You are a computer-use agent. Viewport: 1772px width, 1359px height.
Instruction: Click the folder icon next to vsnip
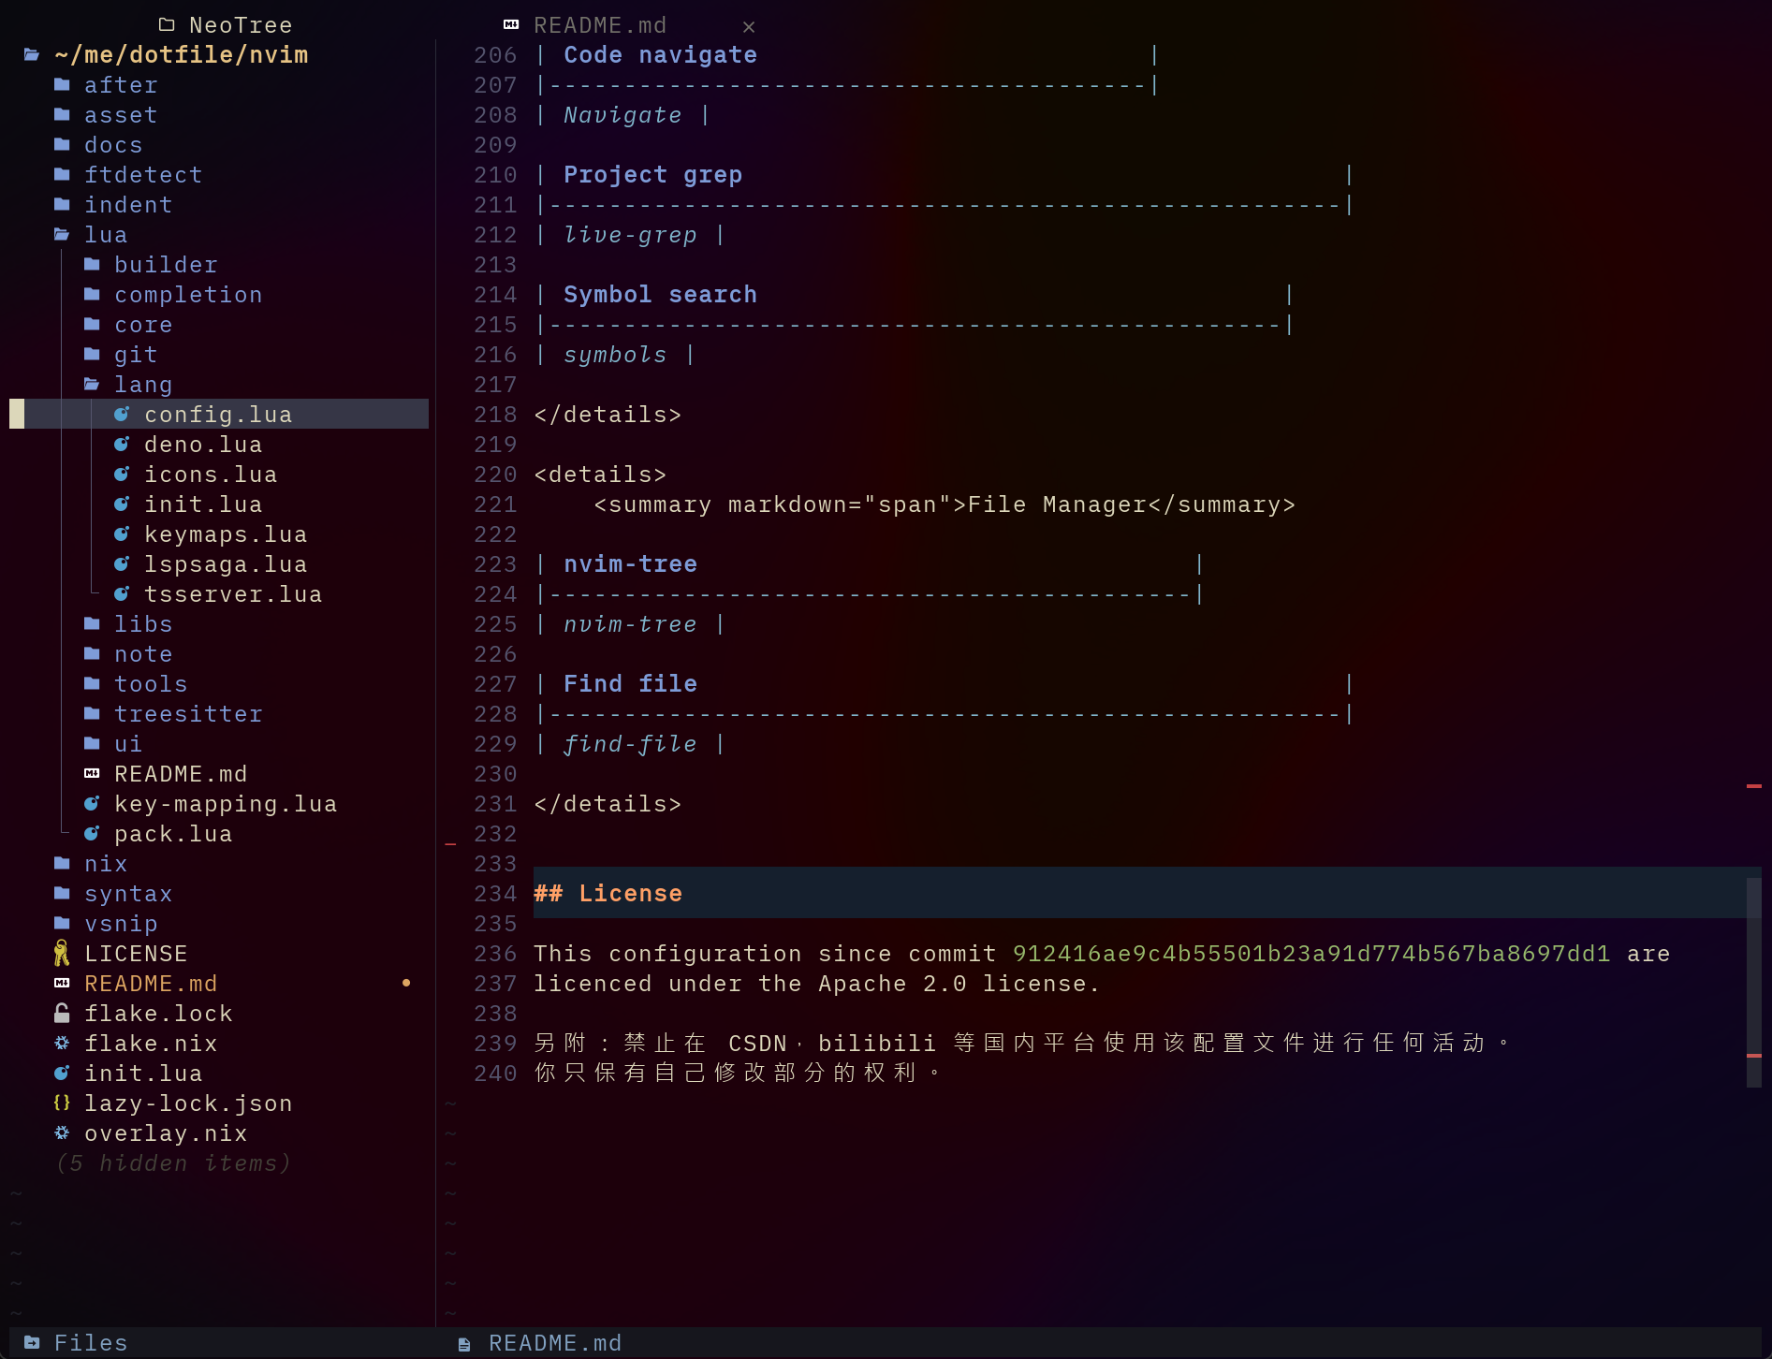click(62, 923)
